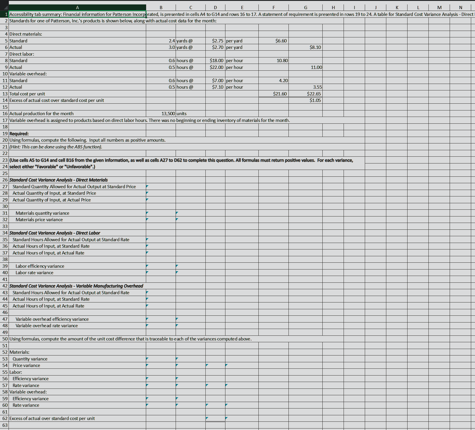Open the Favorable/Unfavorable dropdown for Labor efficiency variance

190,266
